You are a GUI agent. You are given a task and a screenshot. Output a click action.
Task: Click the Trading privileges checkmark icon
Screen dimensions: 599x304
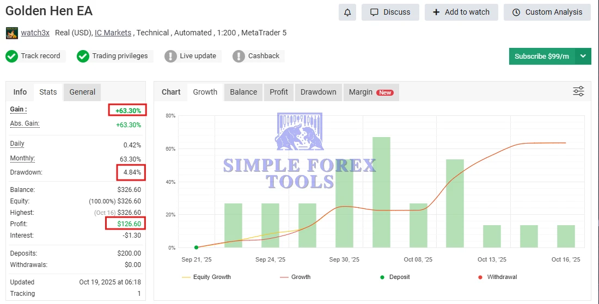click(83, 56)
